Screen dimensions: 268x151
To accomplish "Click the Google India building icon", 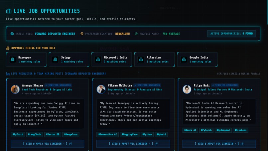I will pos(184,60).
